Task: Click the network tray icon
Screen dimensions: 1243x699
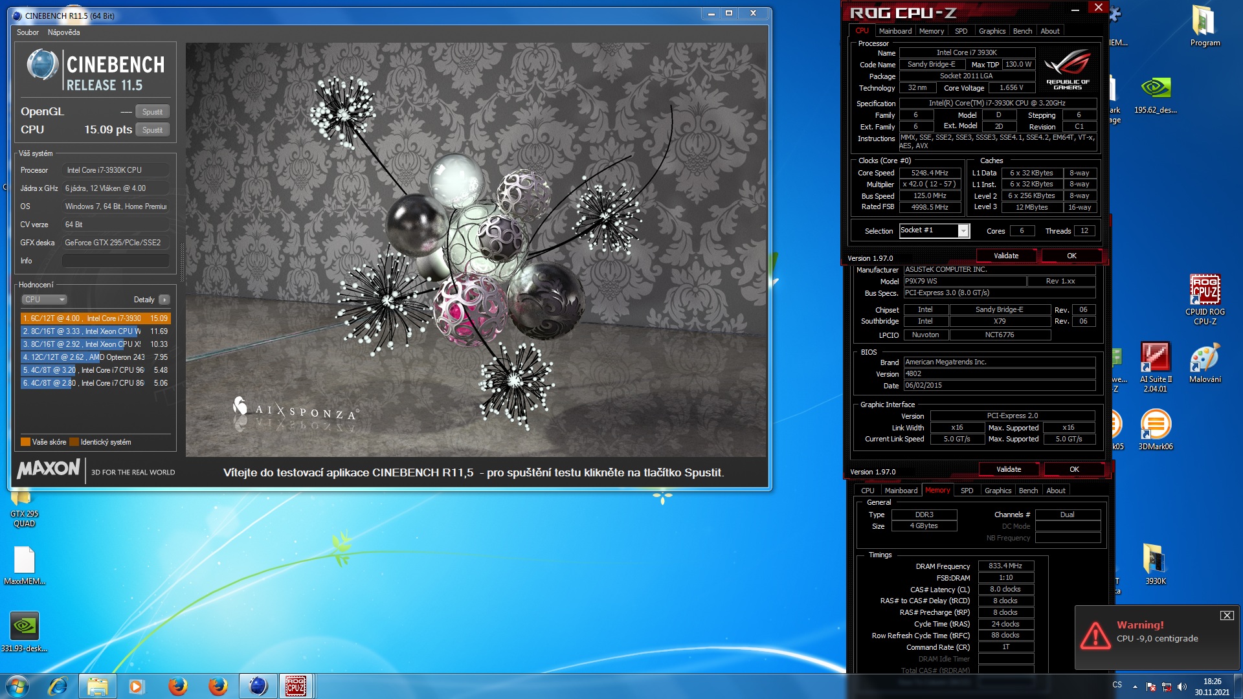Action: click(1167, 687)
